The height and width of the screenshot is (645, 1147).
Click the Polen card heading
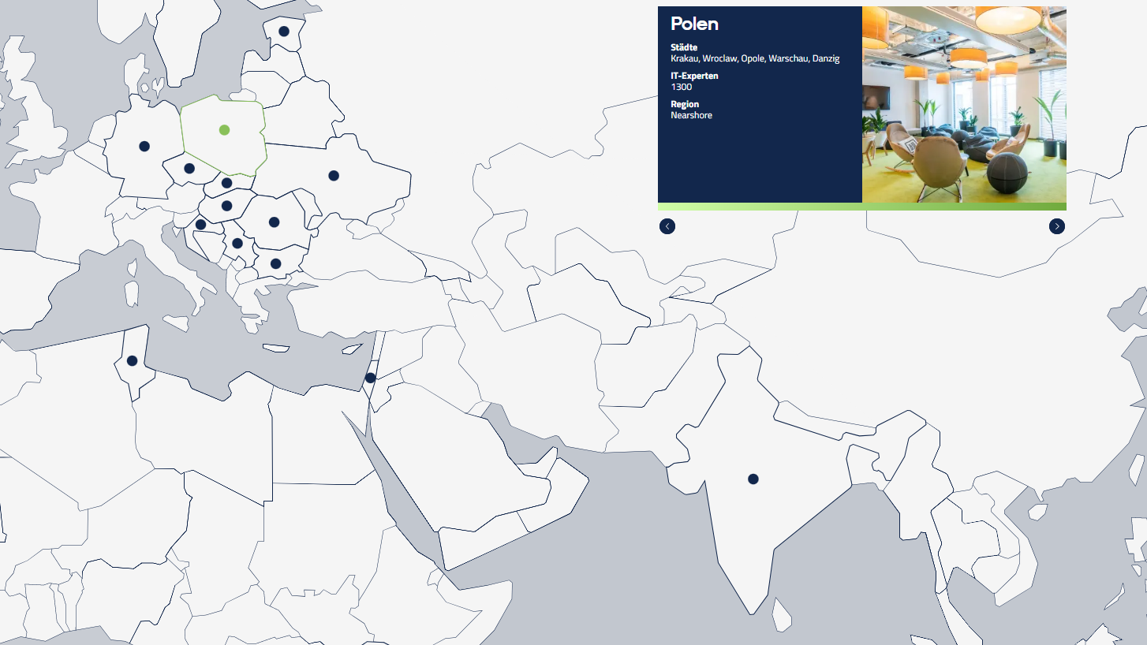694,24
